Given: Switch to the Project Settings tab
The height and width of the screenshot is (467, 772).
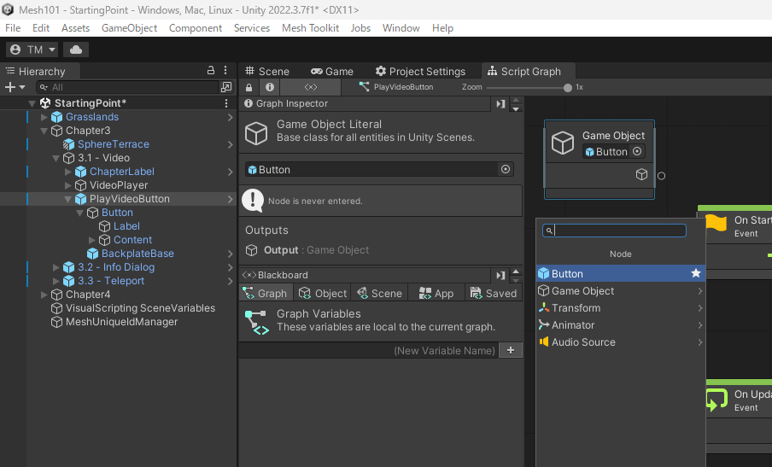Looking at the screenshot, I should 420,72.
